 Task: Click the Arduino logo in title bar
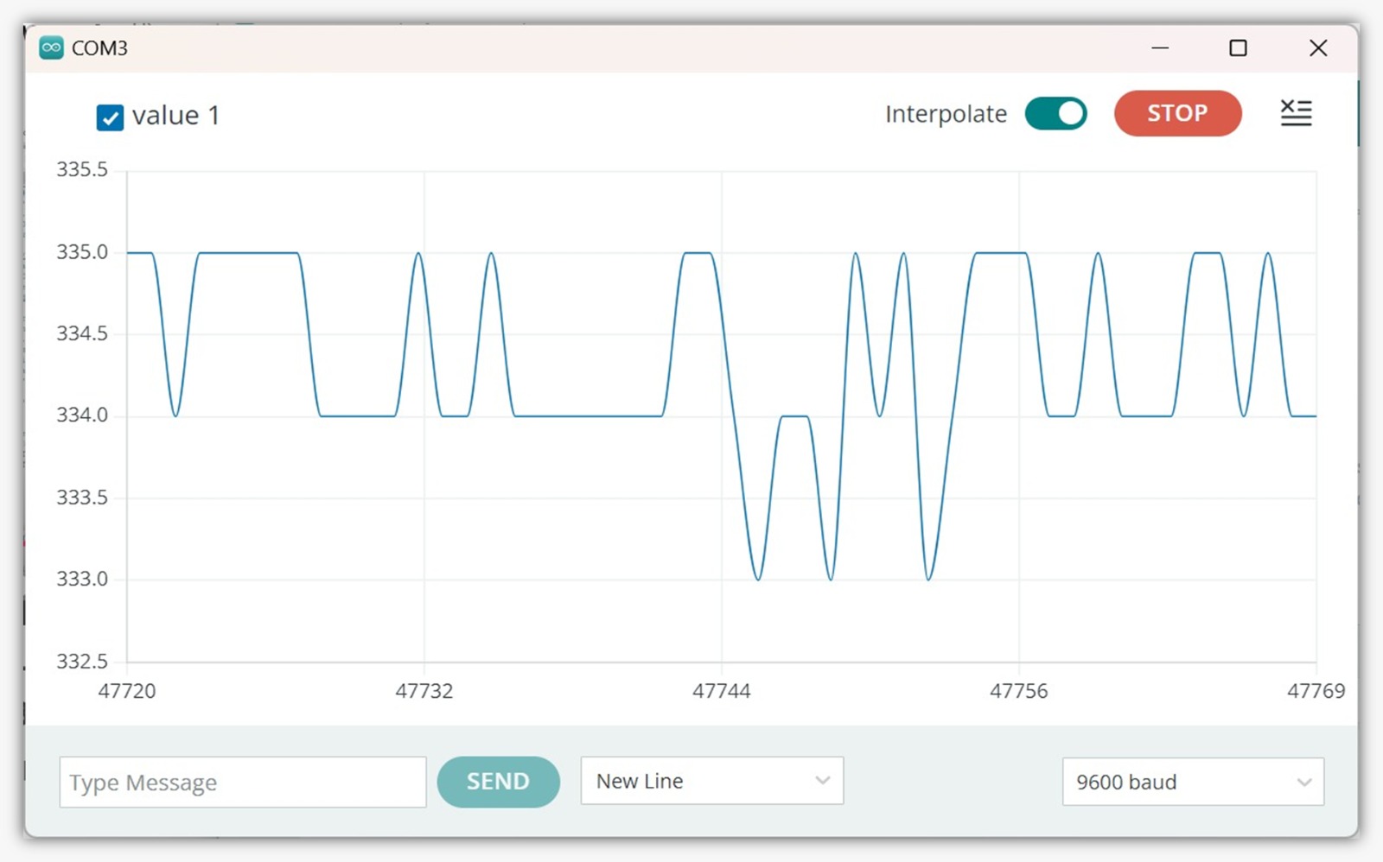point(51,48)
